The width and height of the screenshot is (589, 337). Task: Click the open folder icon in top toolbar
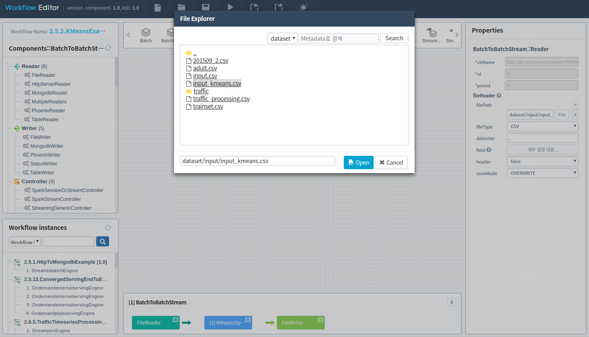point(182,7)
